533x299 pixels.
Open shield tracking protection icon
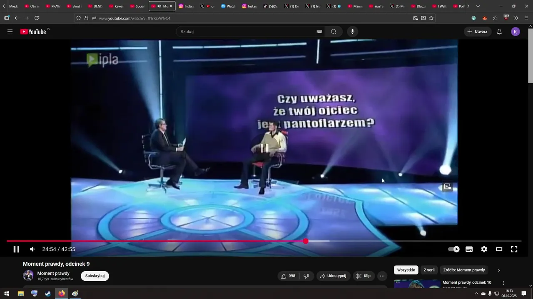78,18
